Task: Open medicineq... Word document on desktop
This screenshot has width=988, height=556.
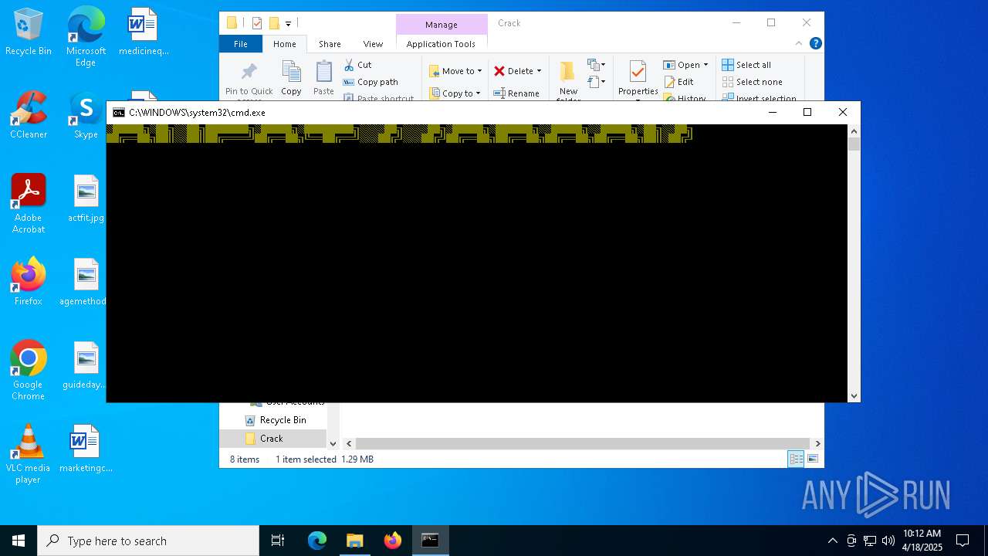Action: click(143, 32)
